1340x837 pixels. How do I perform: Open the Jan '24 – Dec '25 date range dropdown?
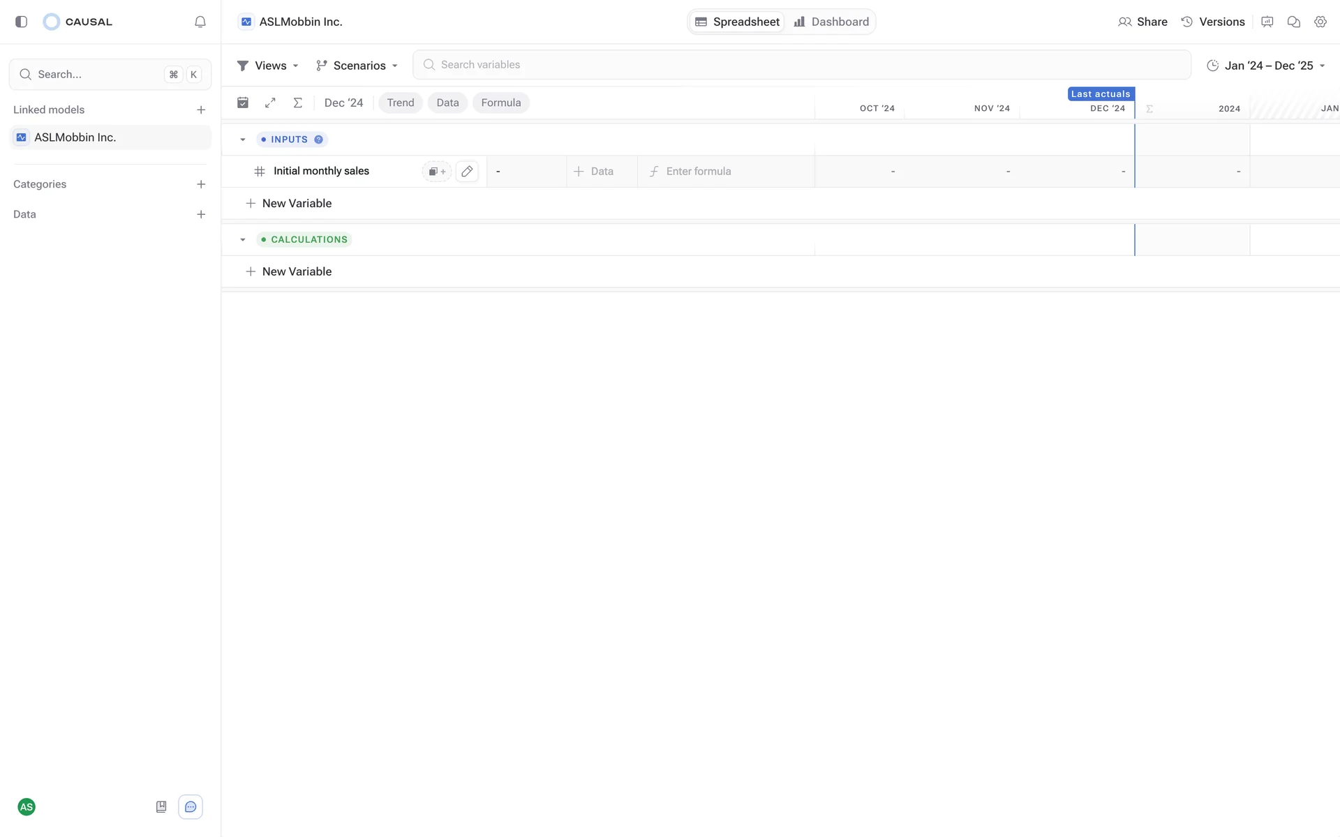1266,66
